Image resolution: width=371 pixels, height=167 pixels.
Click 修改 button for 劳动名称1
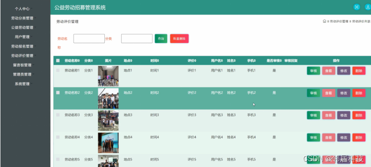(x=344, y=71)
